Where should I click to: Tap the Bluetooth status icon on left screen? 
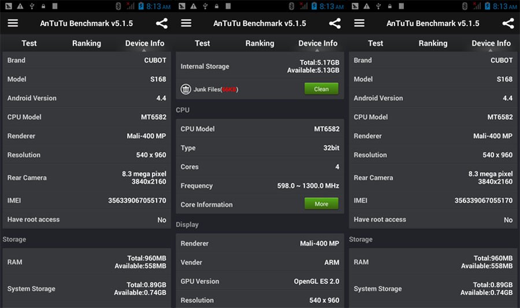click(x=118, y=6)
